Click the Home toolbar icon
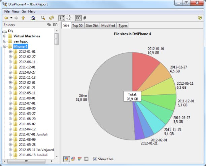 pos(33,18)
